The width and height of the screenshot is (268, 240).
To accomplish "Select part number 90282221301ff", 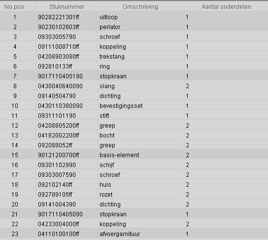I will (59, 17).
